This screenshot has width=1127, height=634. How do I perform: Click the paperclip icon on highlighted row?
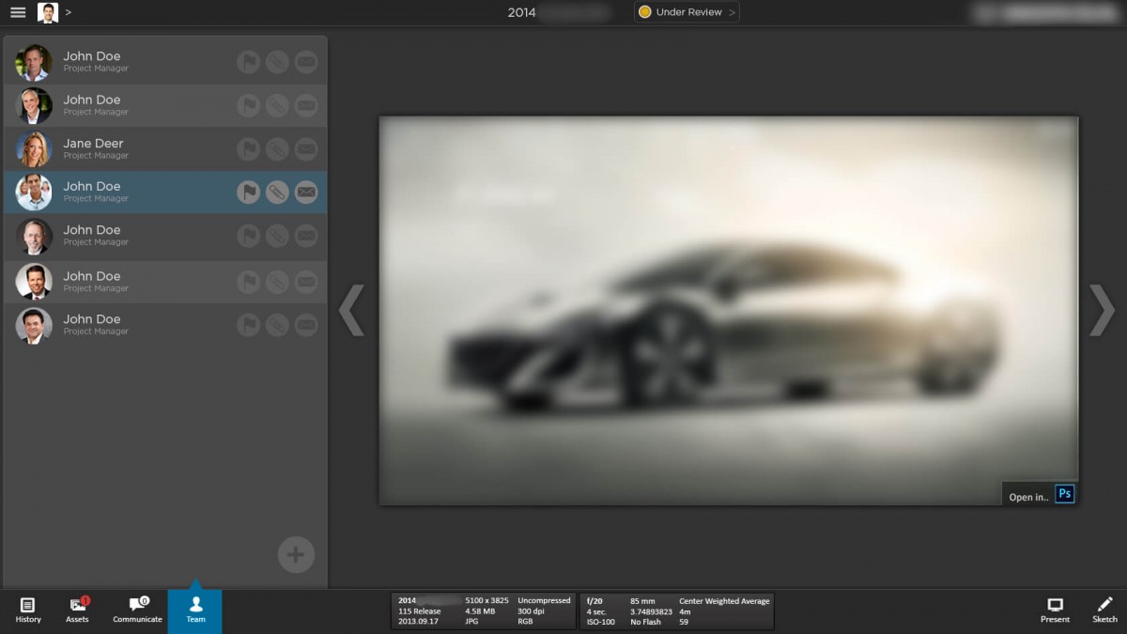coord(277,193)
